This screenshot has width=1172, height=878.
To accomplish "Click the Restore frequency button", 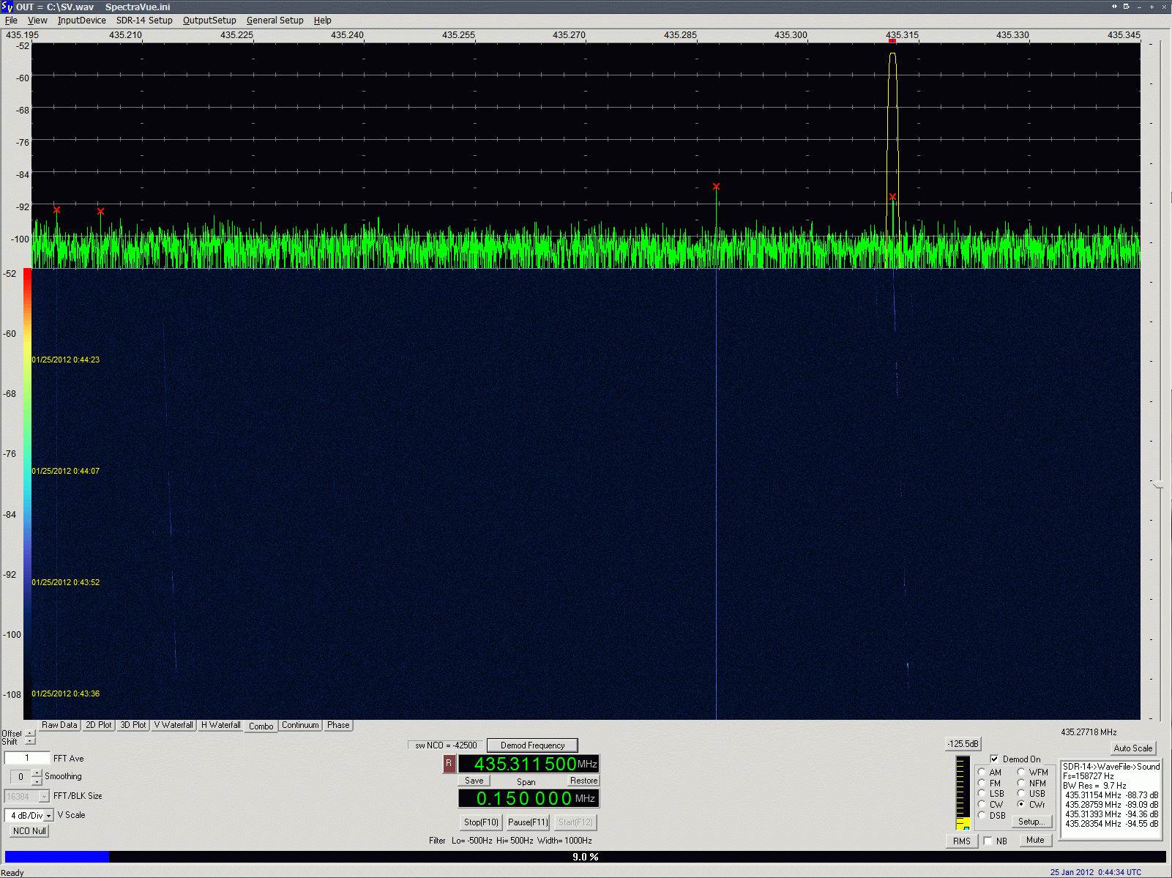I will click(583, 781).
